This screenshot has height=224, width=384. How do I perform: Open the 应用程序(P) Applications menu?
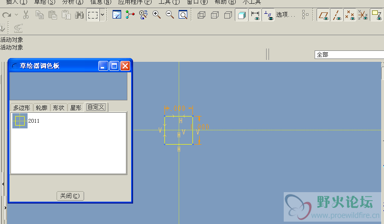click(x=134, y=2)
